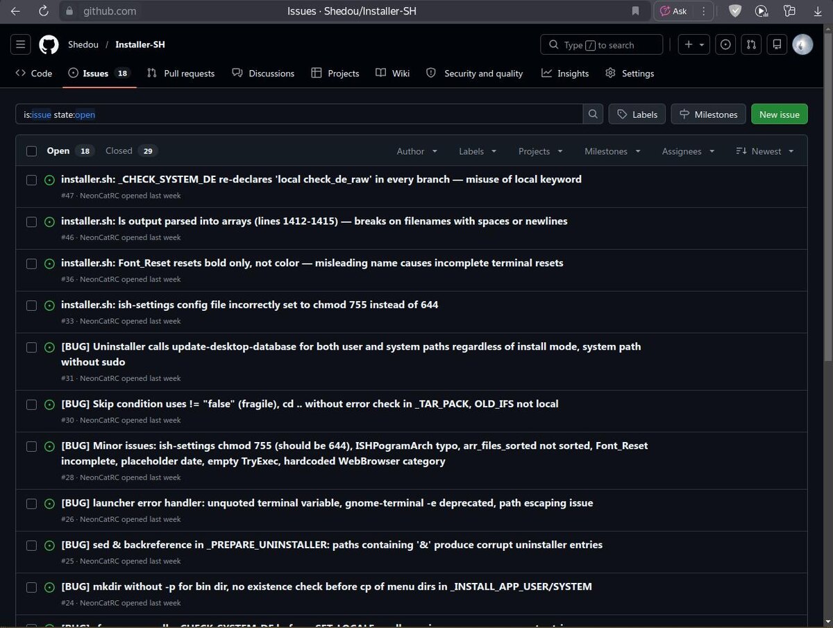This screenshot has width=833, height=628.
Task: Check the box for issue #33 chmod 755
Action: [31, 305]
